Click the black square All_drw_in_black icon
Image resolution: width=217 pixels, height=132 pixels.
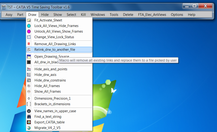(29, 62)
